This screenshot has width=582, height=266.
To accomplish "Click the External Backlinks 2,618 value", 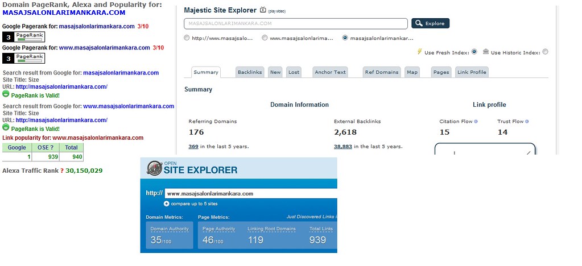I will pos(345,132).
